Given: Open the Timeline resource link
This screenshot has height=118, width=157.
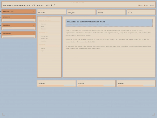Looking at the screenshot, I should point(44,41).
